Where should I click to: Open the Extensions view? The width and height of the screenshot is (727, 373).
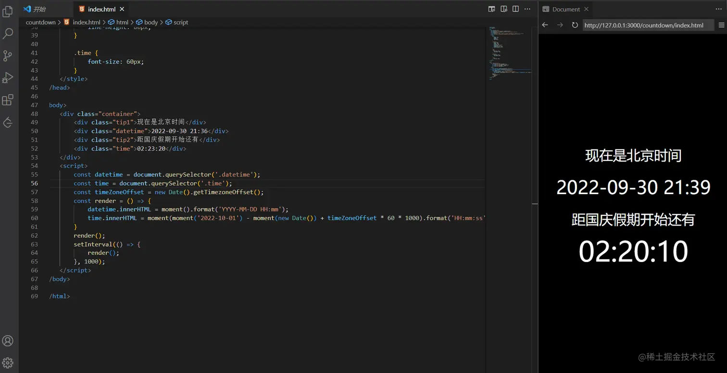[x=8, y=100]
